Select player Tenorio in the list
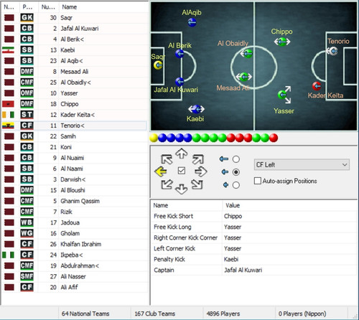This screenshot has width=359, height=320. point(74,126)
